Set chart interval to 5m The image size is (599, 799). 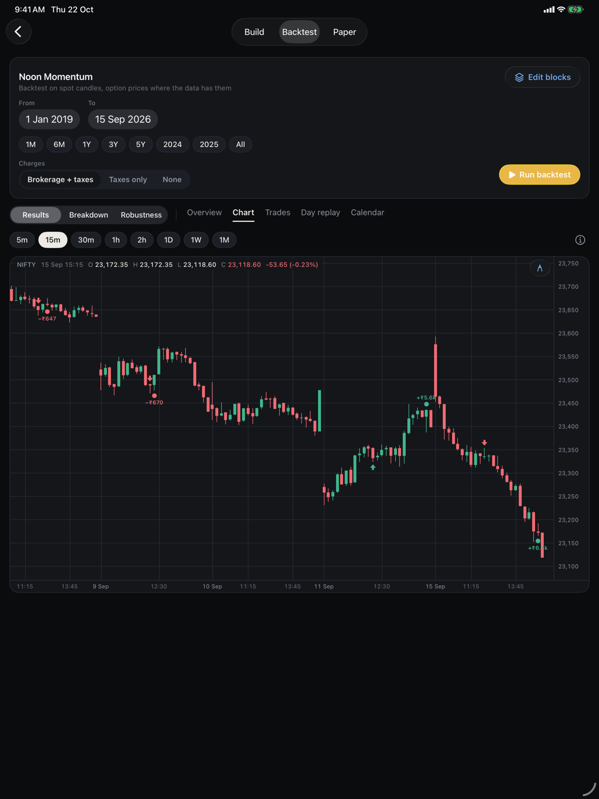click(x=22, y=240)
